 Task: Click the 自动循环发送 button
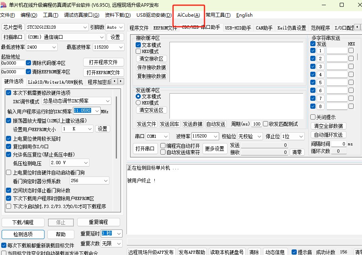(x=328, y=135)
